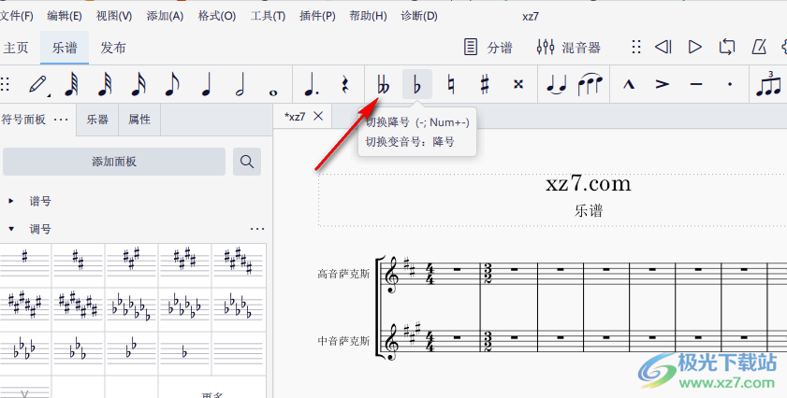This screenshot has width=787, height=398.
Task: Choose two-sharp key signature
Action: tap(78, 264)
